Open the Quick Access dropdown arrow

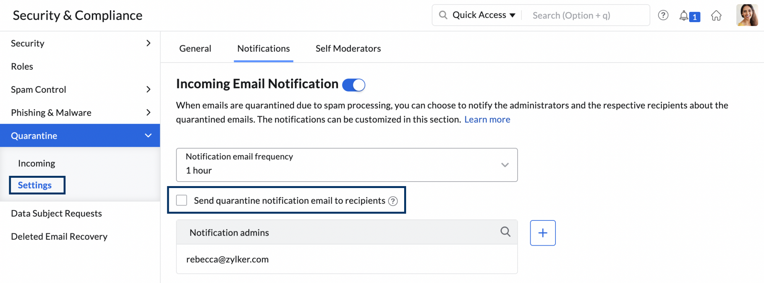(512, 15)
